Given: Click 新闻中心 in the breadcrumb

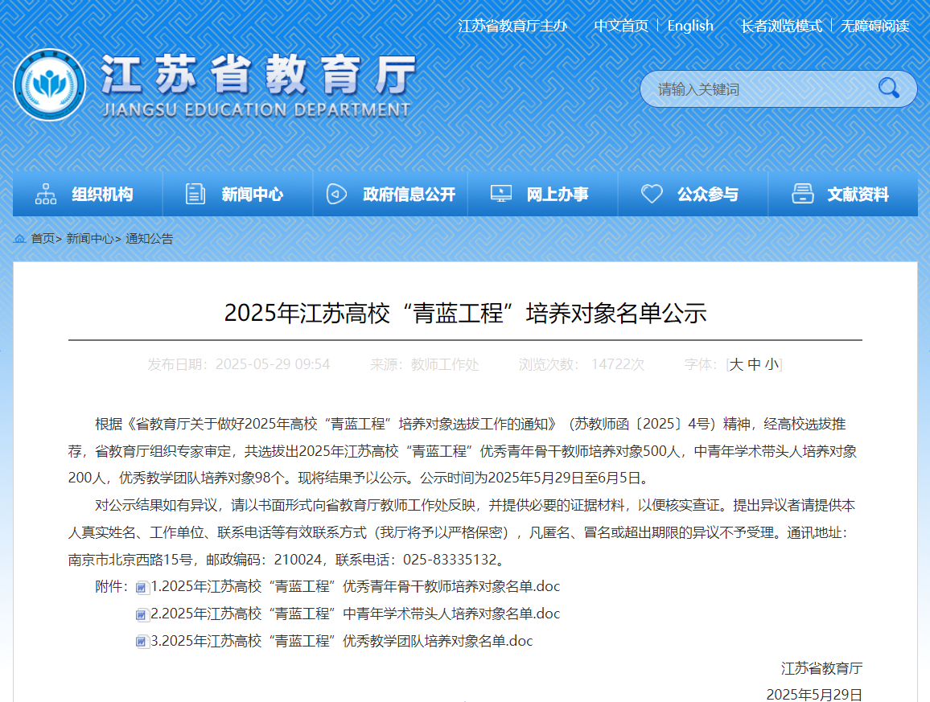Looking at the screenshot, I should pos(89,239).
